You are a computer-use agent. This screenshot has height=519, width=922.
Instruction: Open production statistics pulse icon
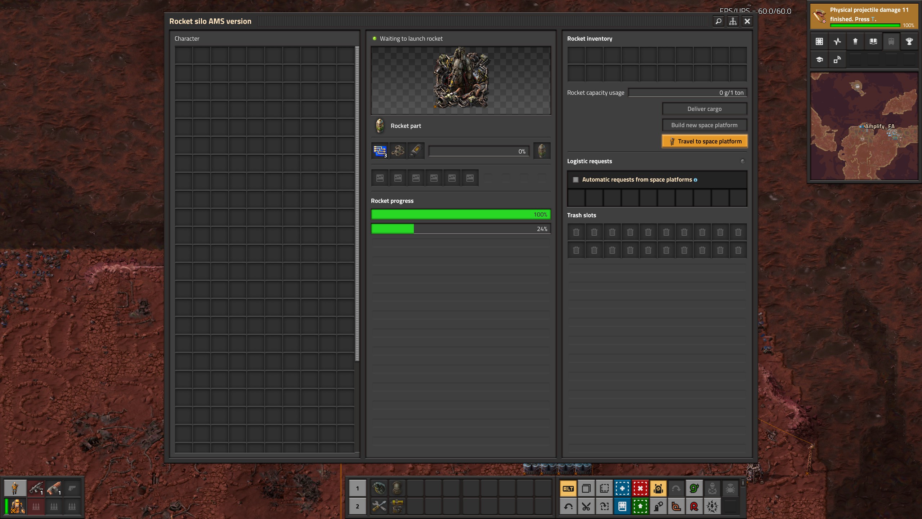[837, 41]
